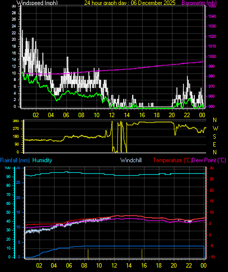Viewport: 228px width, 272px height.
Task: Click hour label 22 under the windspeed graph
Action: [x=187, y=115]
